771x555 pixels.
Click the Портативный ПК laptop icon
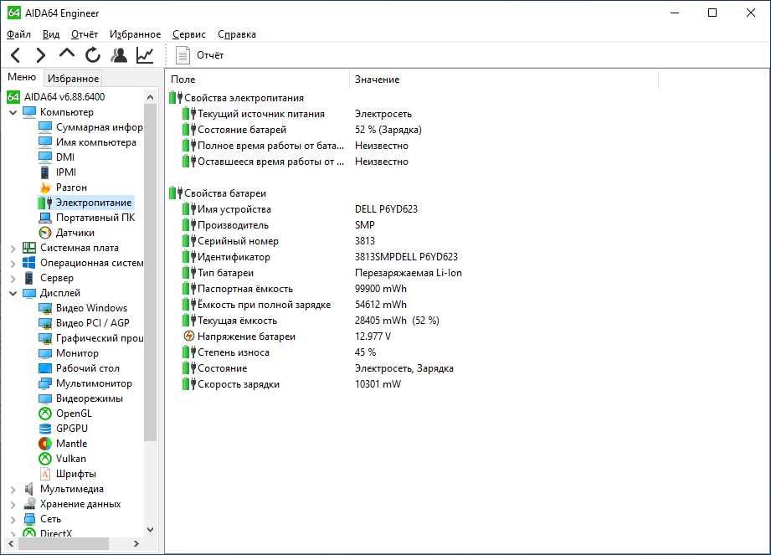(x=45, y=218)
